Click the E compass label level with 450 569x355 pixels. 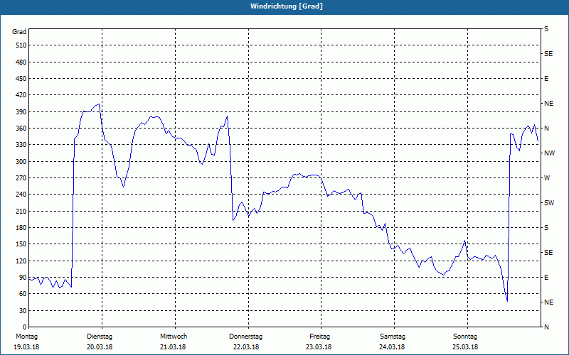click(x=546, y=79)
